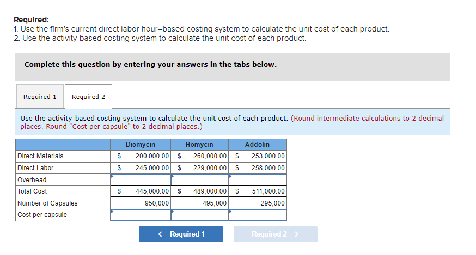The height and width of the screenshot is (255, 476).
Task: Click the 511,000.00 Total Cost cell
Action: [x=258, y=191]
